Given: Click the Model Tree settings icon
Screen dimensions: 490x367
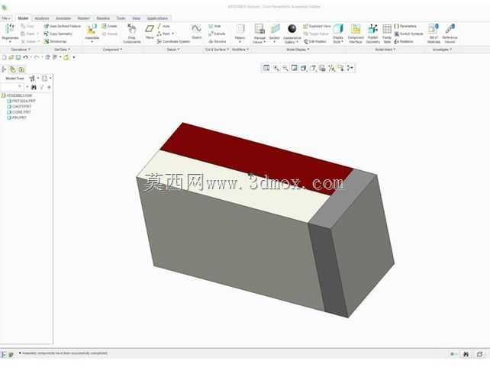Looking at the screenshot, I should (32, 78).
